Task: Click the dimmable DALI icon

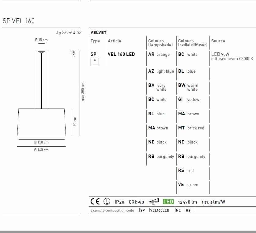Action: (x=153, y=201)
